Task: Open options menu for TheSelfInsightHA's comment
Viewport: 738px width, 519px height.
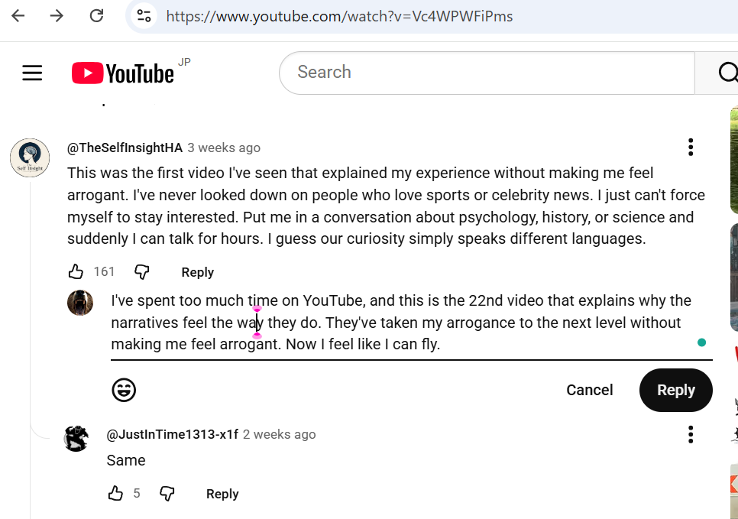Action: click(x=691, y=148)
